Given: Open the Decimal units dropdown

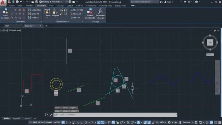Looking at the screenshot, I should click(188, 123).
